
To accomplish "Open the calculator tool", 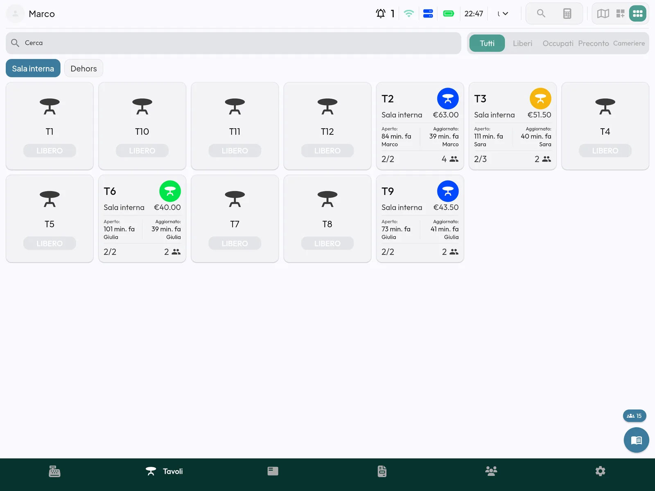I will click(567, 14).
